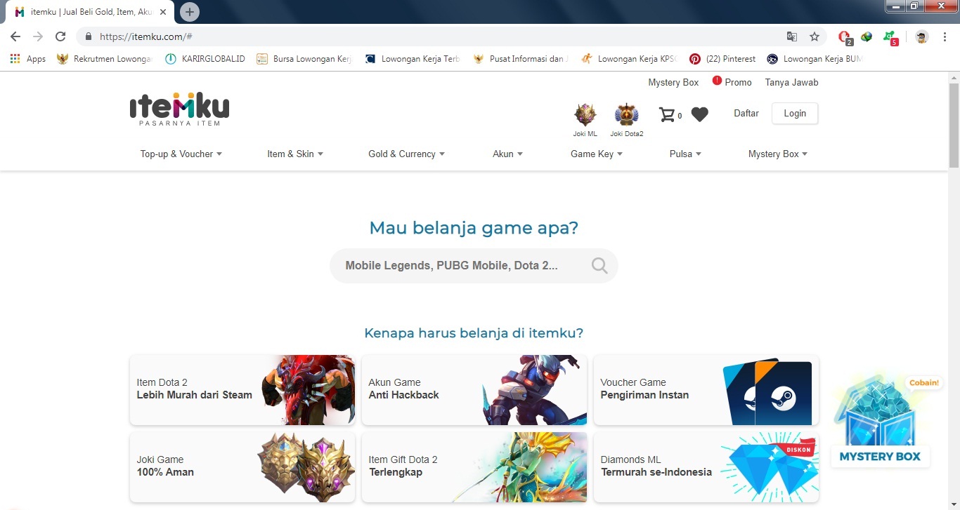Open the green extension icon with badge 5
960x510 pixels.
click(x=890, y=36)
